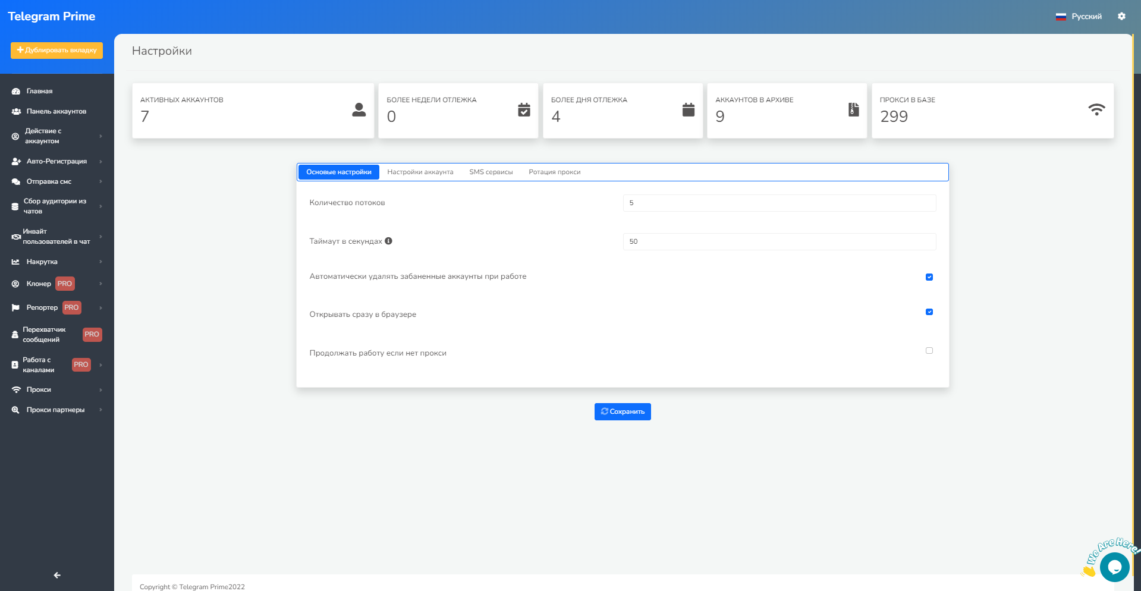Viewport: 1141px width, 591px height.
Task: Click the Количество потоков input field
Action: point(779,203)
